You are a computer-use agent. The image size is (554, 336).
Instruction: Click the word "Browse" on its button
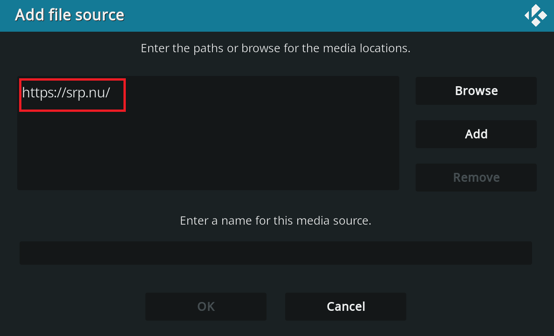(x=476, y=91)
